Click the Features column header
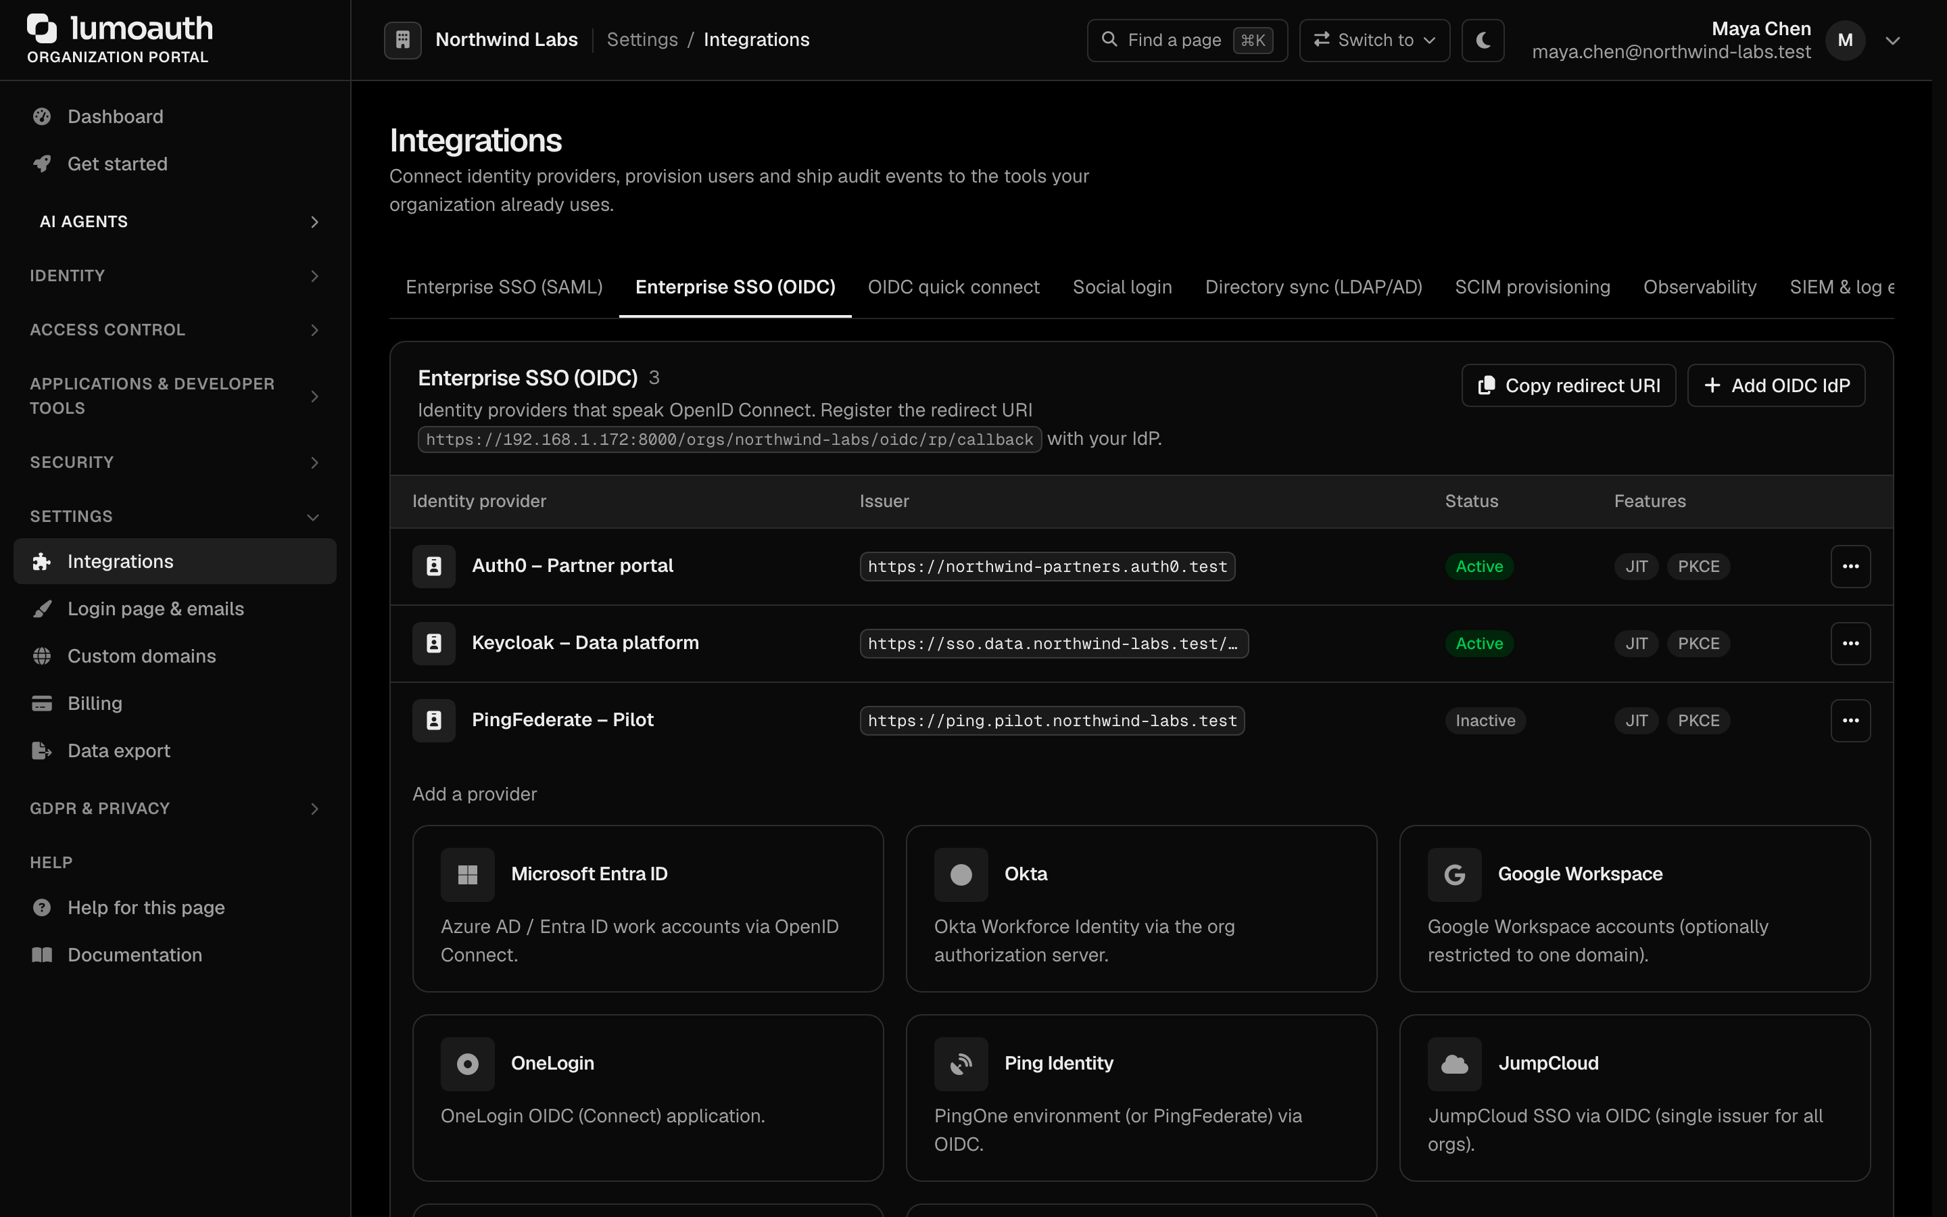This screenshot has width=1947, height=1217. point(1650,502)
